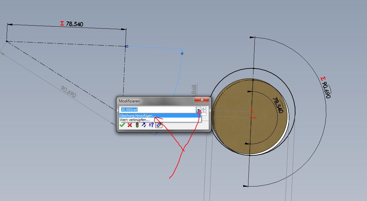Select the linear Σ 78,540 dimension at top left

tap(72, 24)
